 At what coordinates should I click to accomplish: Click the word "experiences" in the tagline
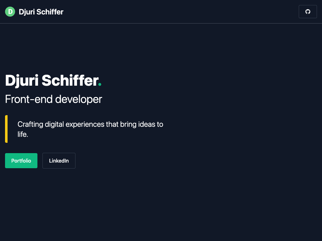click(x=85, y=124)
